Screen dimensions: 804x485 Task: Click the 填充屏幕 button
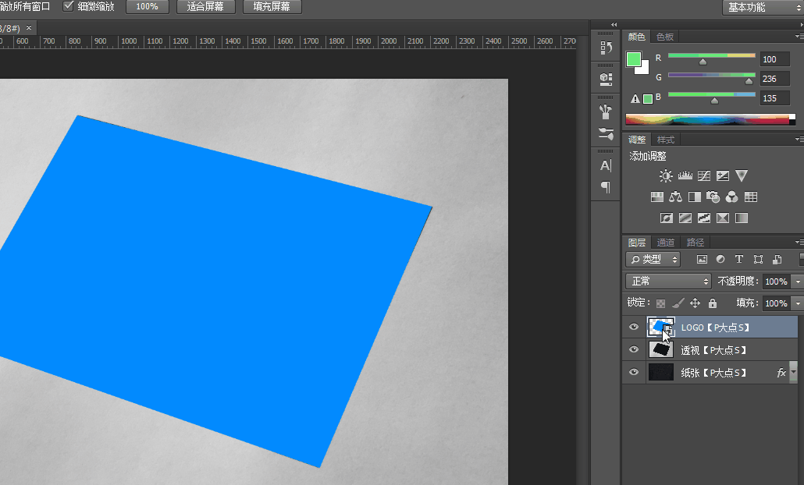coord(272,6)
